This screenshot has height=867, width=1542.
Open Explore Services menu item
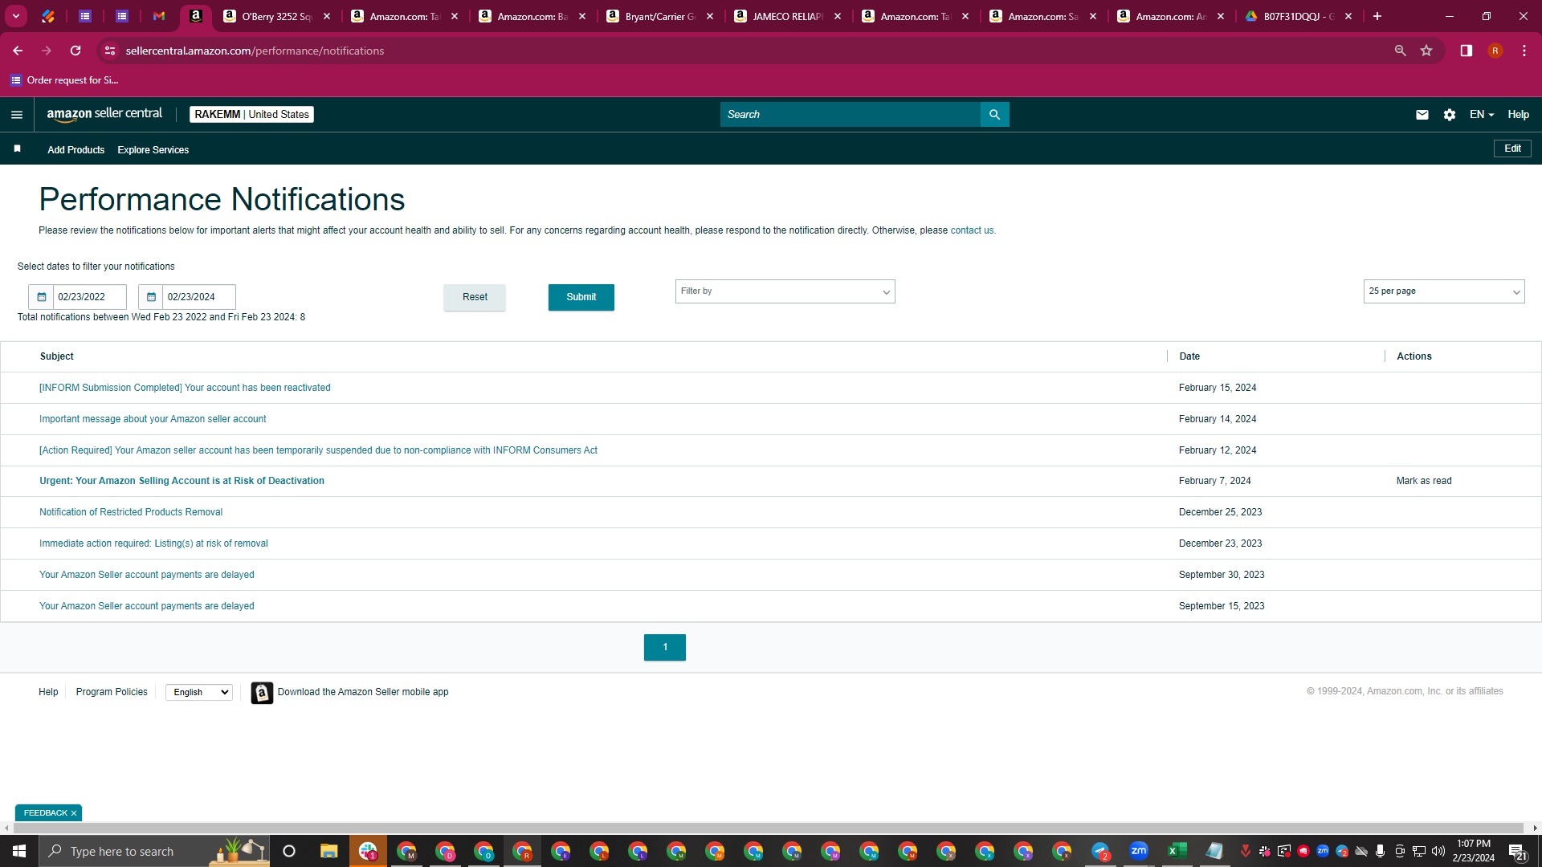pyautogui.click(x=153, y=150)
